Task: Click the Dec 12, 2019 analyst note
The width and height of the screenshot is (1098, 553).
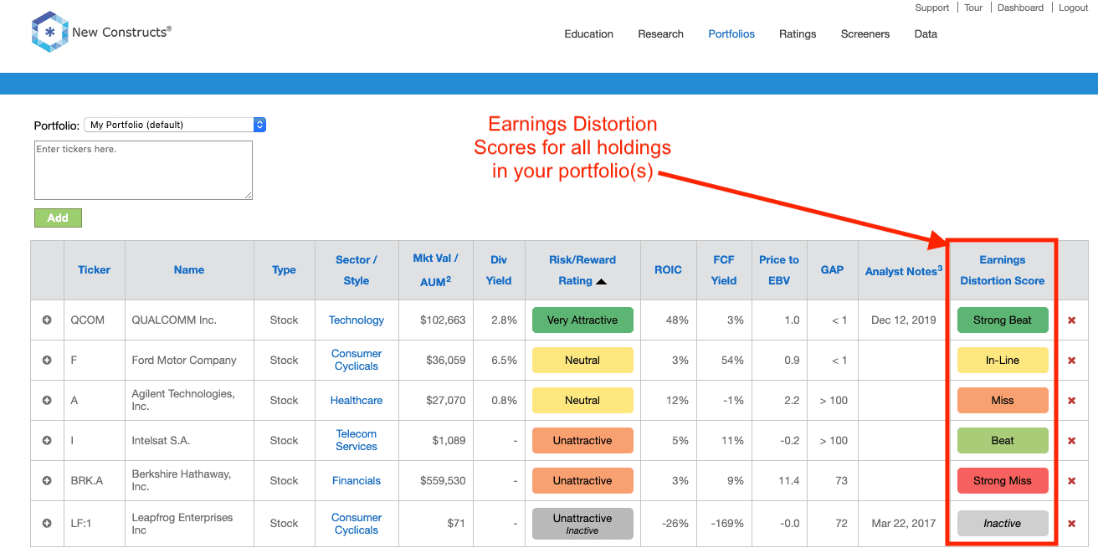Action: pos(904,320)
